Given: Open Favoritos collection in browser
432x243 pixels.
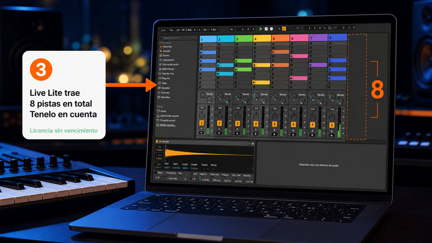Looking at the screenshot, I should [x=167, y=47].
